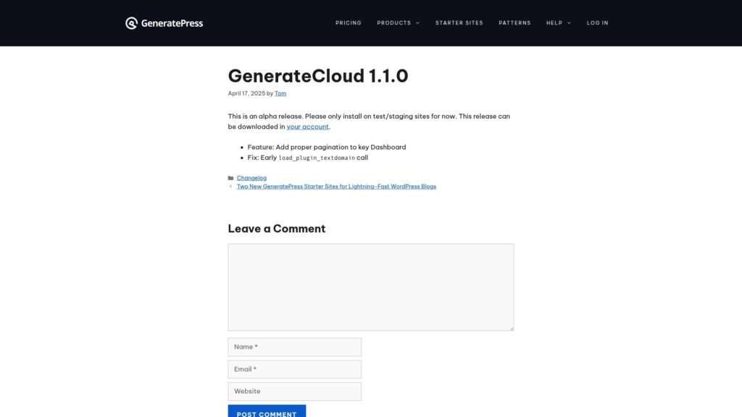
Task: Click the Website input field
Action: pos(295,392)
